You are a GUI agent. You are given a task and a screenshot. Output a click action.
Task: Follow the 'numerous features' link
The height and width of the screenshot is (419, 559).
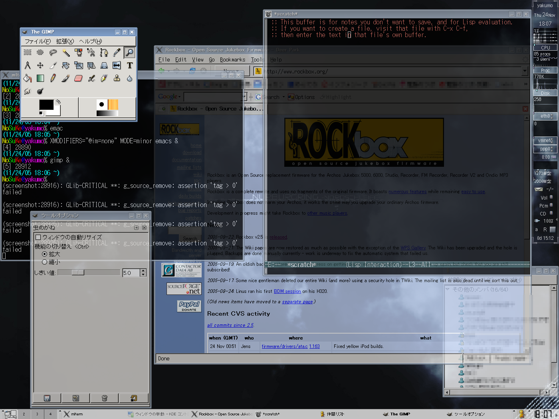coord(407,192)
